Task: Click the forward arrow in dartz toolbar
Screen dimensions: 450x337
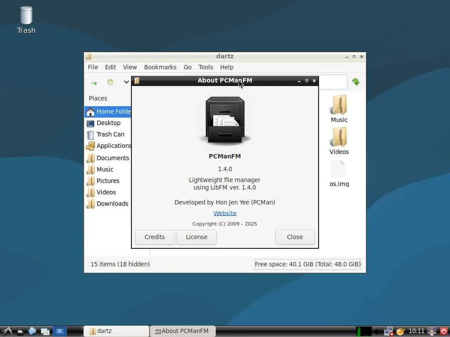Action: click(x=94, y=82)
